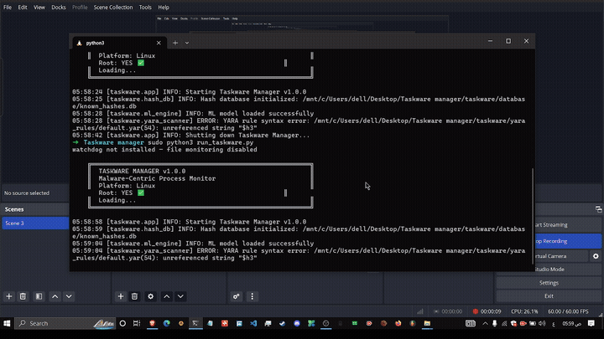Maximize the terminal window
Screen dimensions: 604x339
click(508, 41)
